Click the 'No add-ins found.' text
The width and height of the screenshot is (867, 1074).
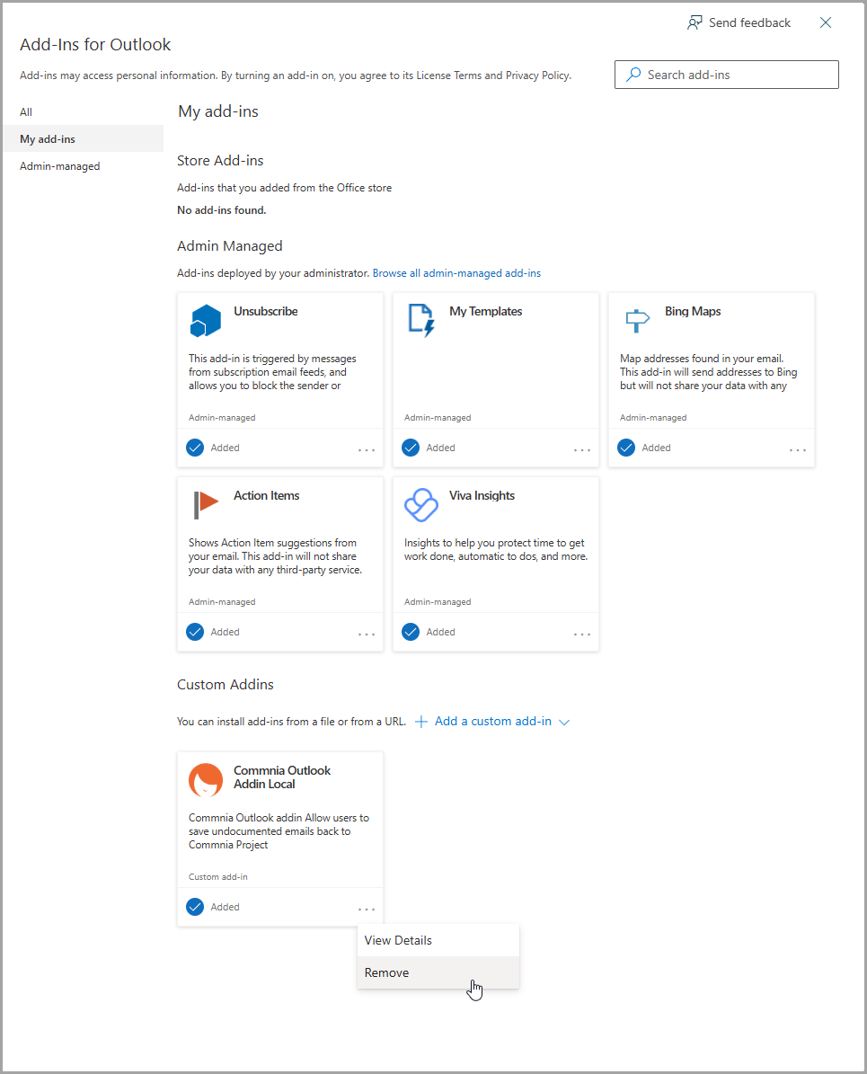221,210
